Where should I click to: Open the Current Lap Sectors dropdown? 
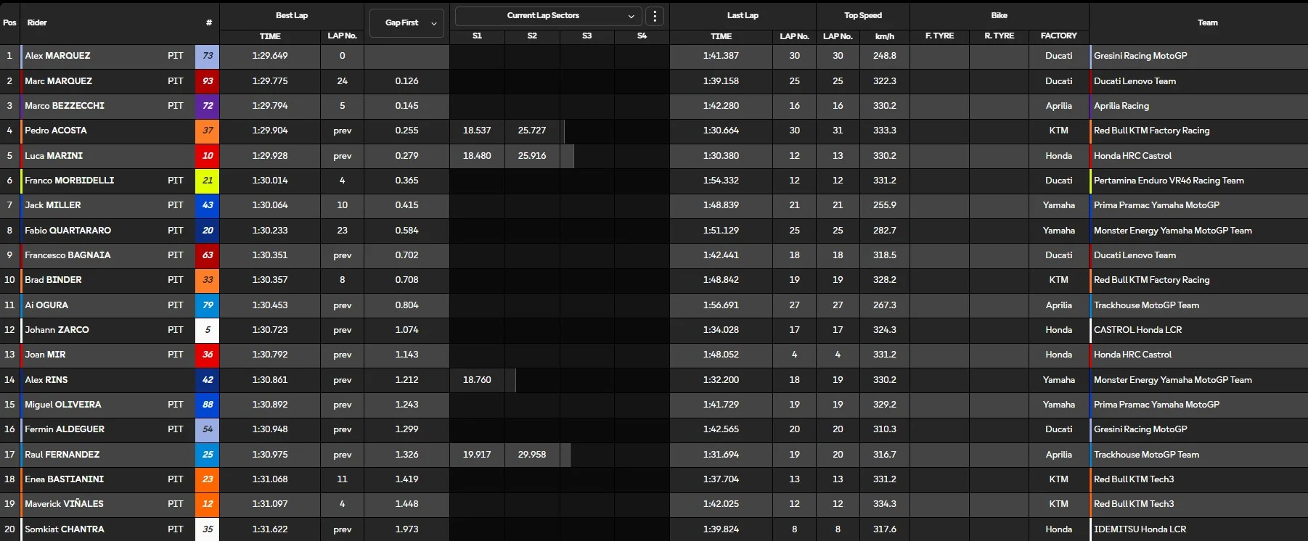coord(549,15)
